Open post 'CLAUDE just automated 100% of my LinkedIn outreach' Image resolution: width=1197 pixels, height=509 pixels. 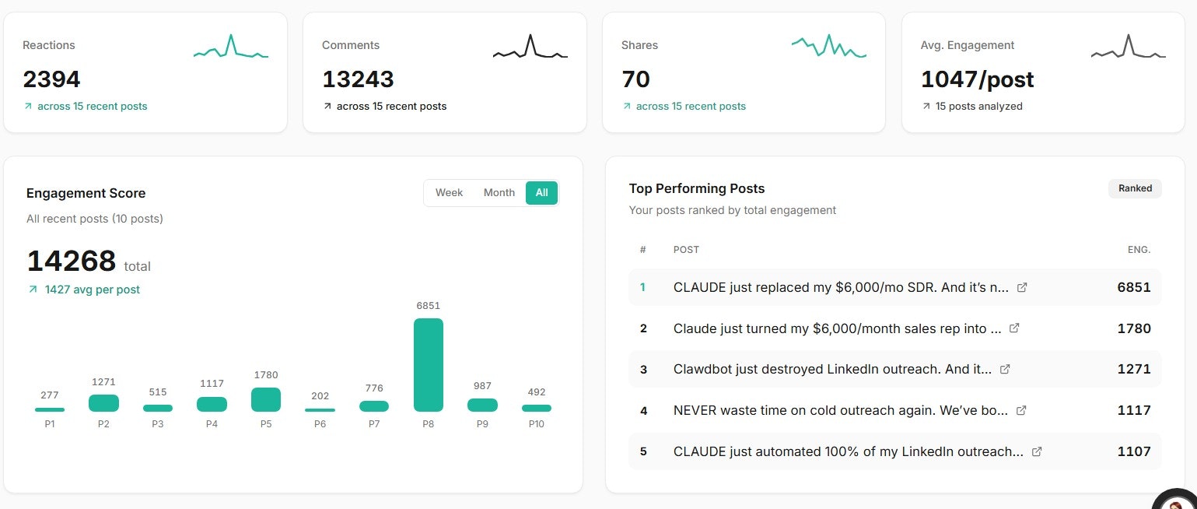point(849,451)
